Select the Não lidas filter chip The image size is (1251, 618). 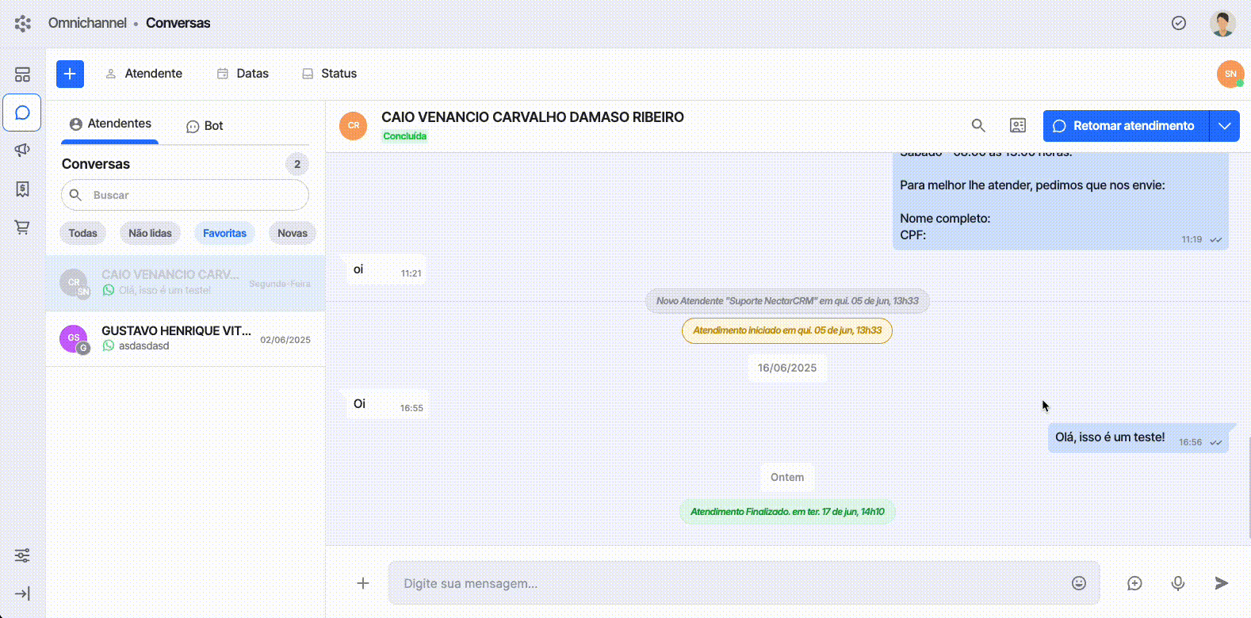click(x=150, y=233)
